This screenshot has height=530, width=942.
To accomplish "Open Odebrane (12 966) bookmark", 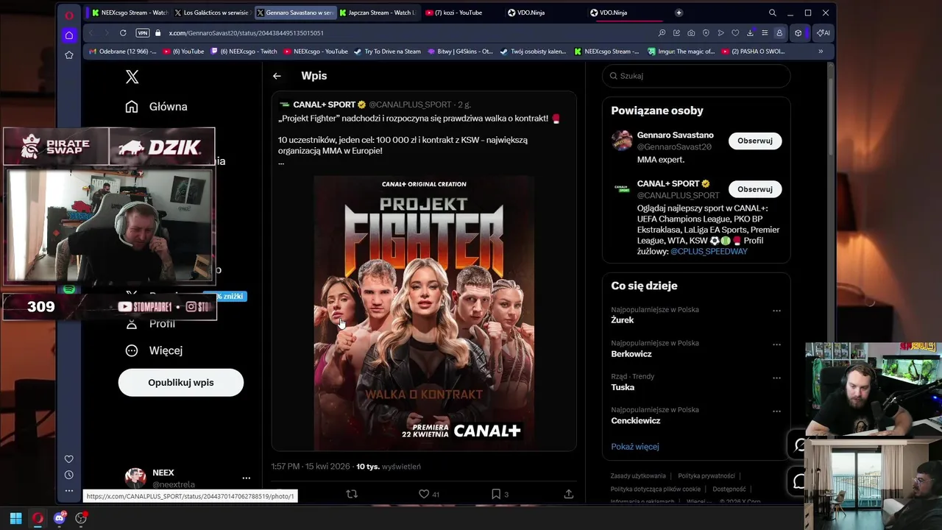I will click(x=122, y=52).
